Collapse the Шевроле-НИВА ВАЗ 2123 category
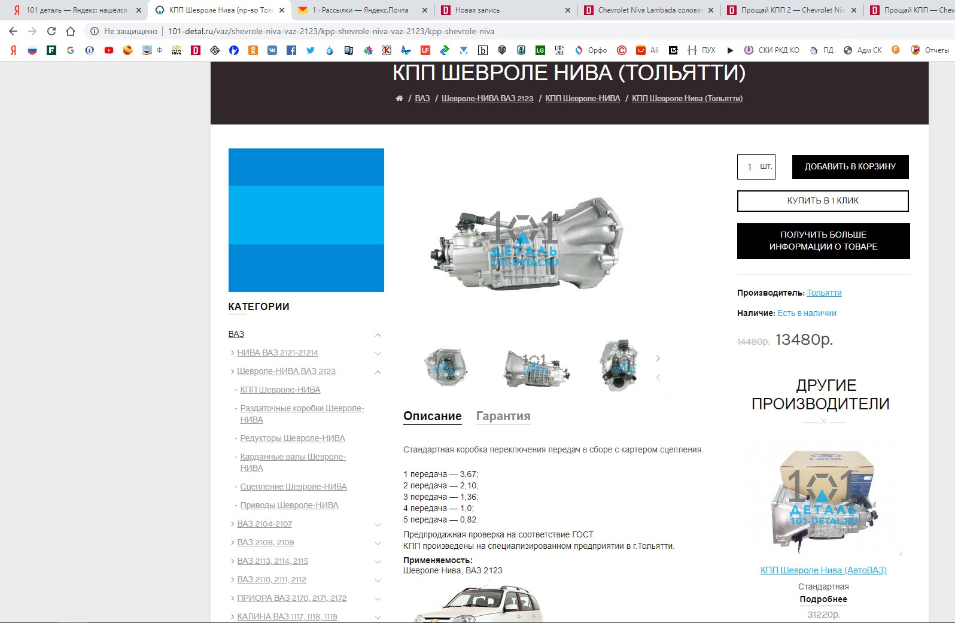Screen dimensions: 955x623 pos(378,372)
